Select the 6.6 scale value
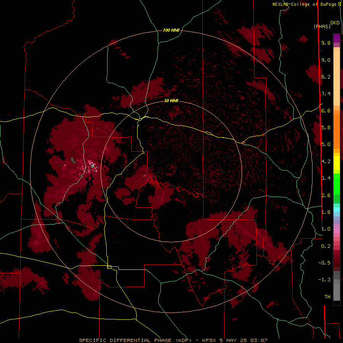 326,111
